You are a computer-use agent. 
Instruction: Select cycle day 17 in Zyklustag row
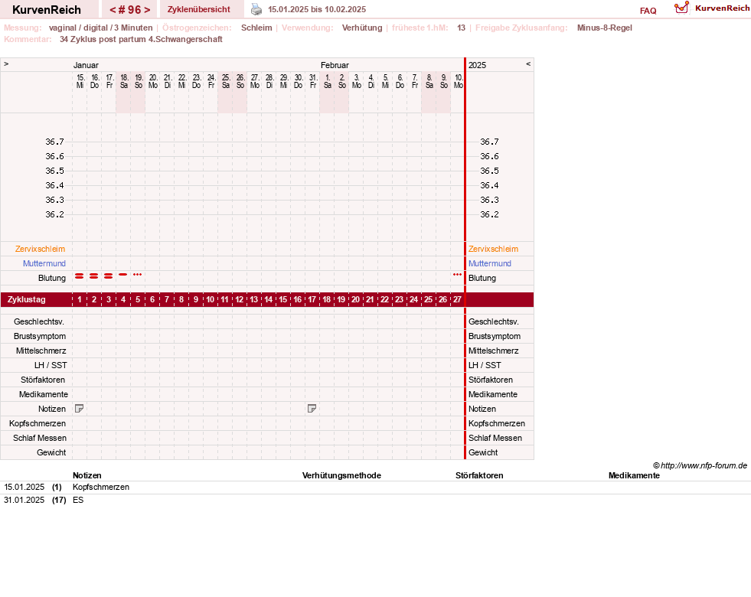point(312,300)
